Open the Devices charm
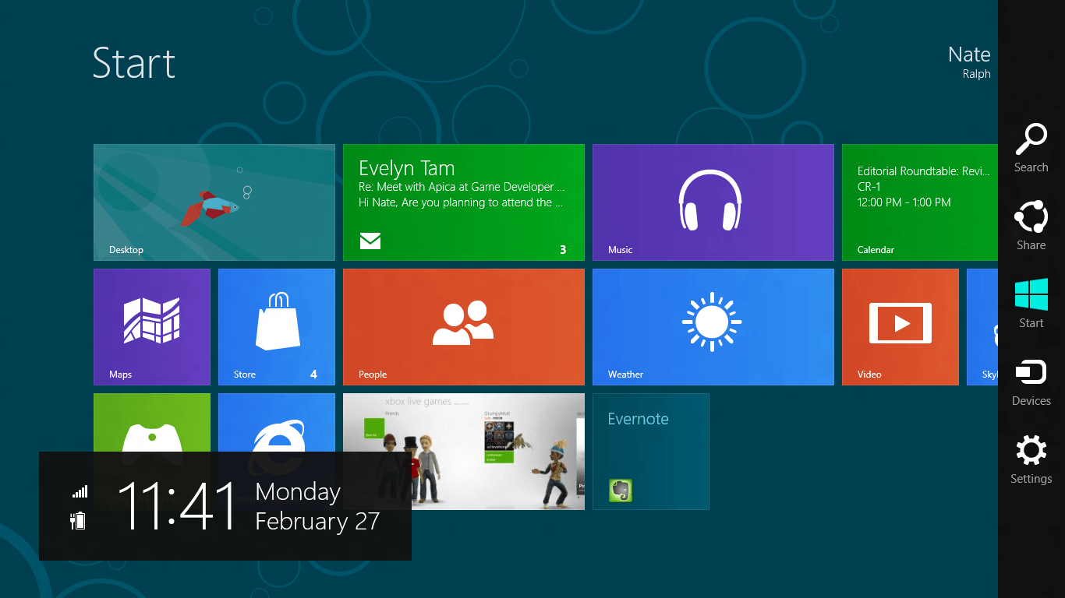The width and height of the screenshot is (1065, 598). click(x=1031, y=380)
